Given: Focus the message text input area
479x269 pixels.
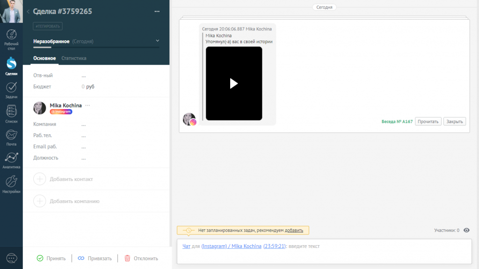Looking at the screenshot, I should pos(324,252).
